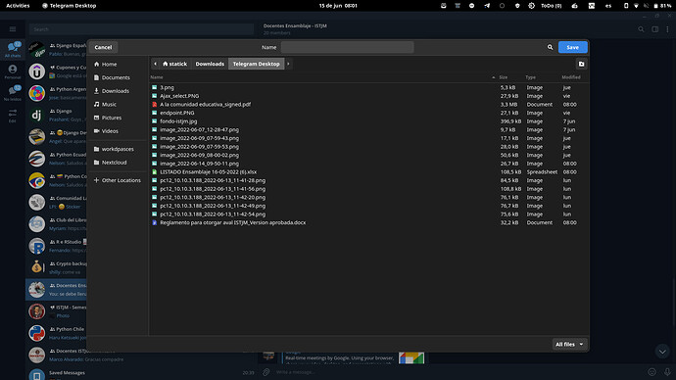Screen dimensions: 676x380
Task: Open the es keyboard layout indicator
Action: click(x=607, y=6)
